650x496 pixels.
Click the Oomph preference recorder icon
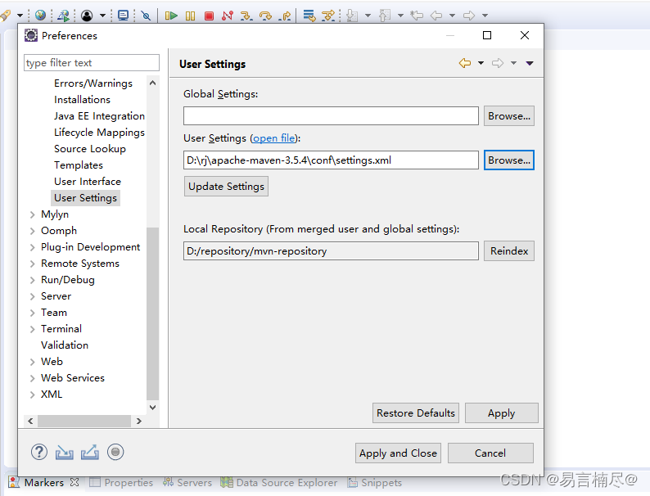tap(115, 452)
